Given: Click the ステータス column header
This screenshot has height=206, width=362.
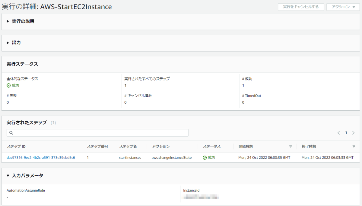Looking at the screenshot, I should (212, 147).
